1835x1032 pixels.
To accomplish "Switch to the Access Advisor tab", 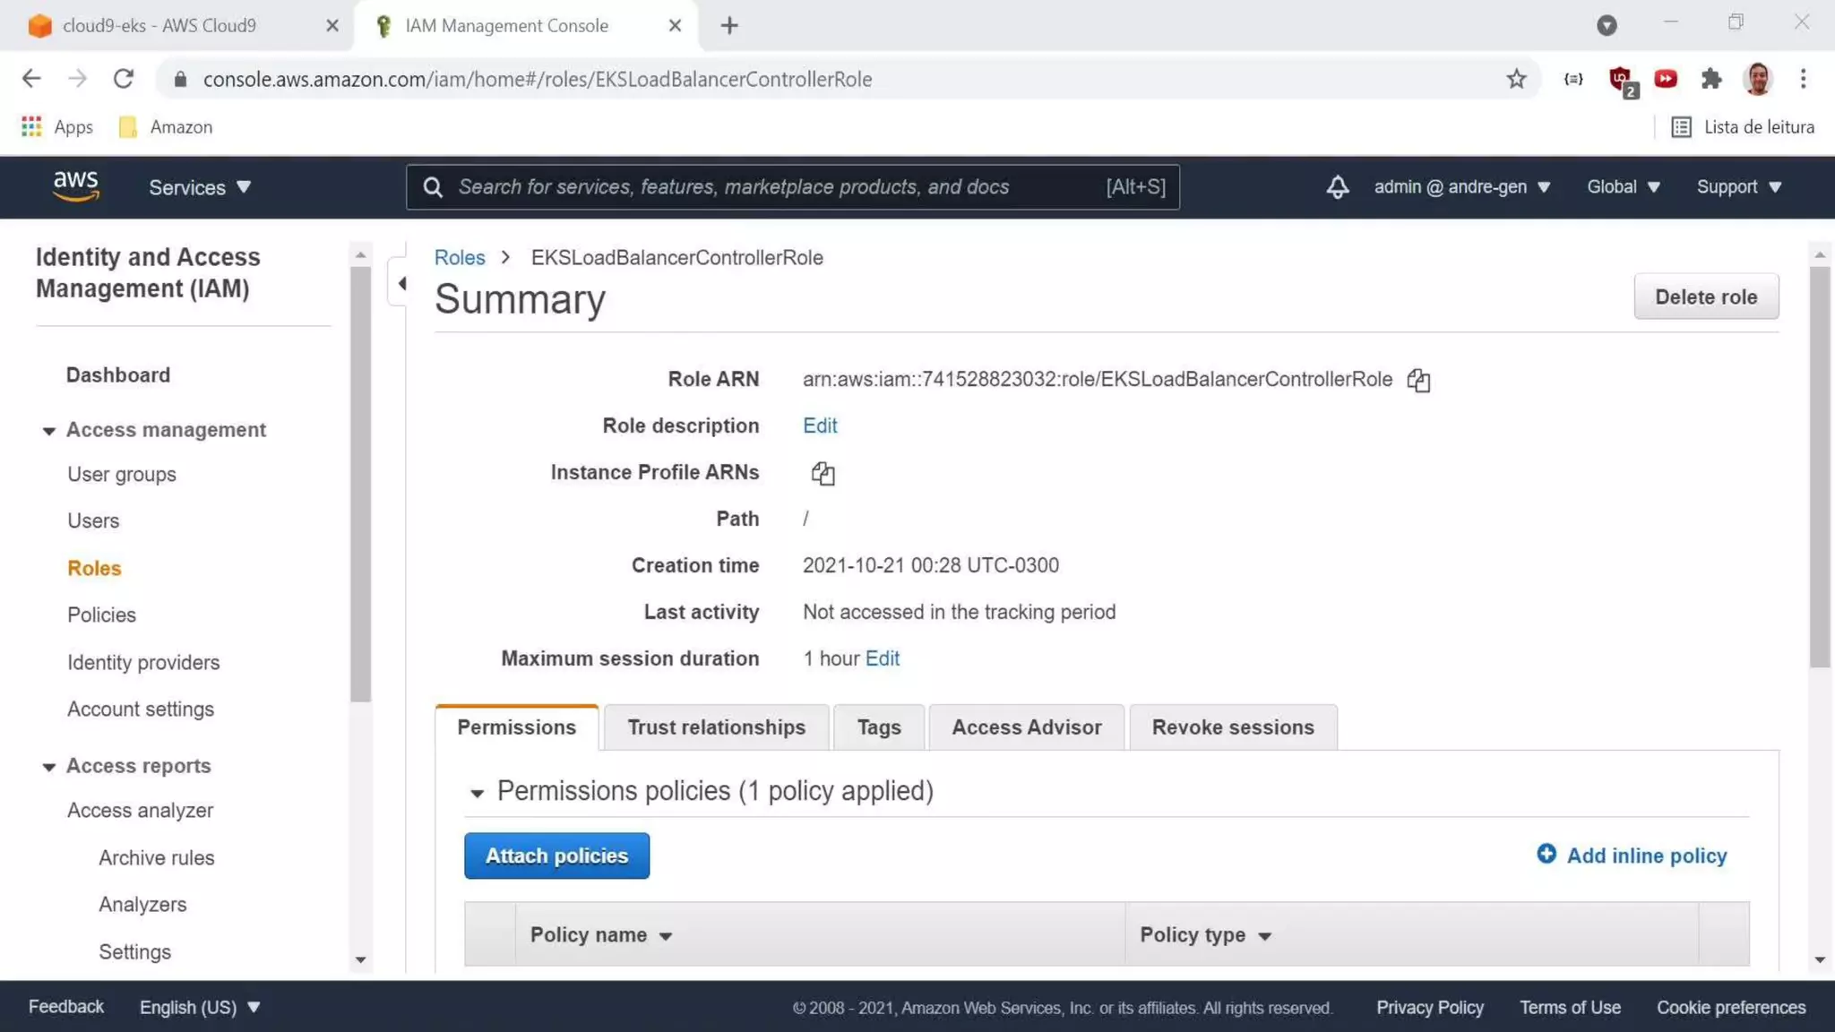I will 1026,727.
